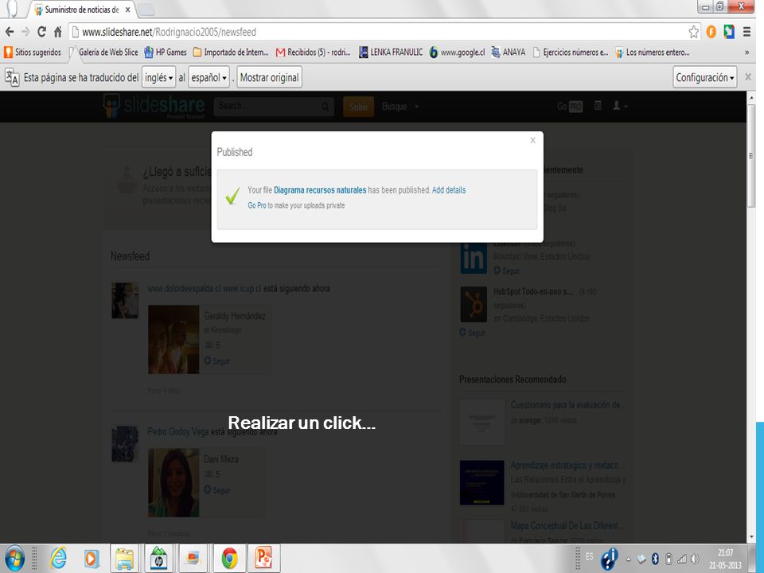
Task: Open the Los números entero... bookmark
Action: click(653, 53)
